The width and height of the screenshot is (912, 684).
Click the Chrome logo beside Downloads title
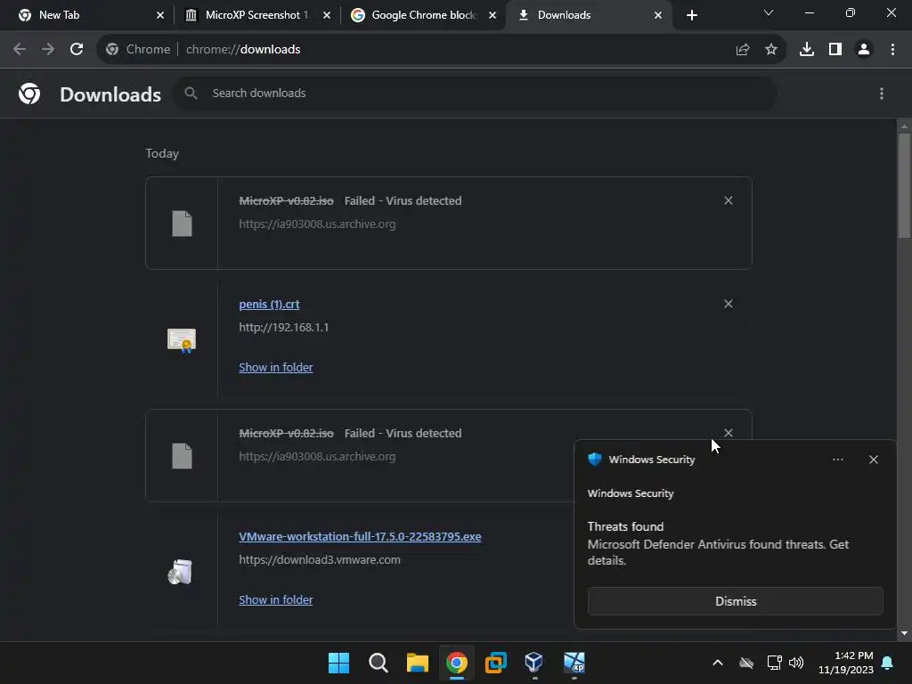point(29,94)
